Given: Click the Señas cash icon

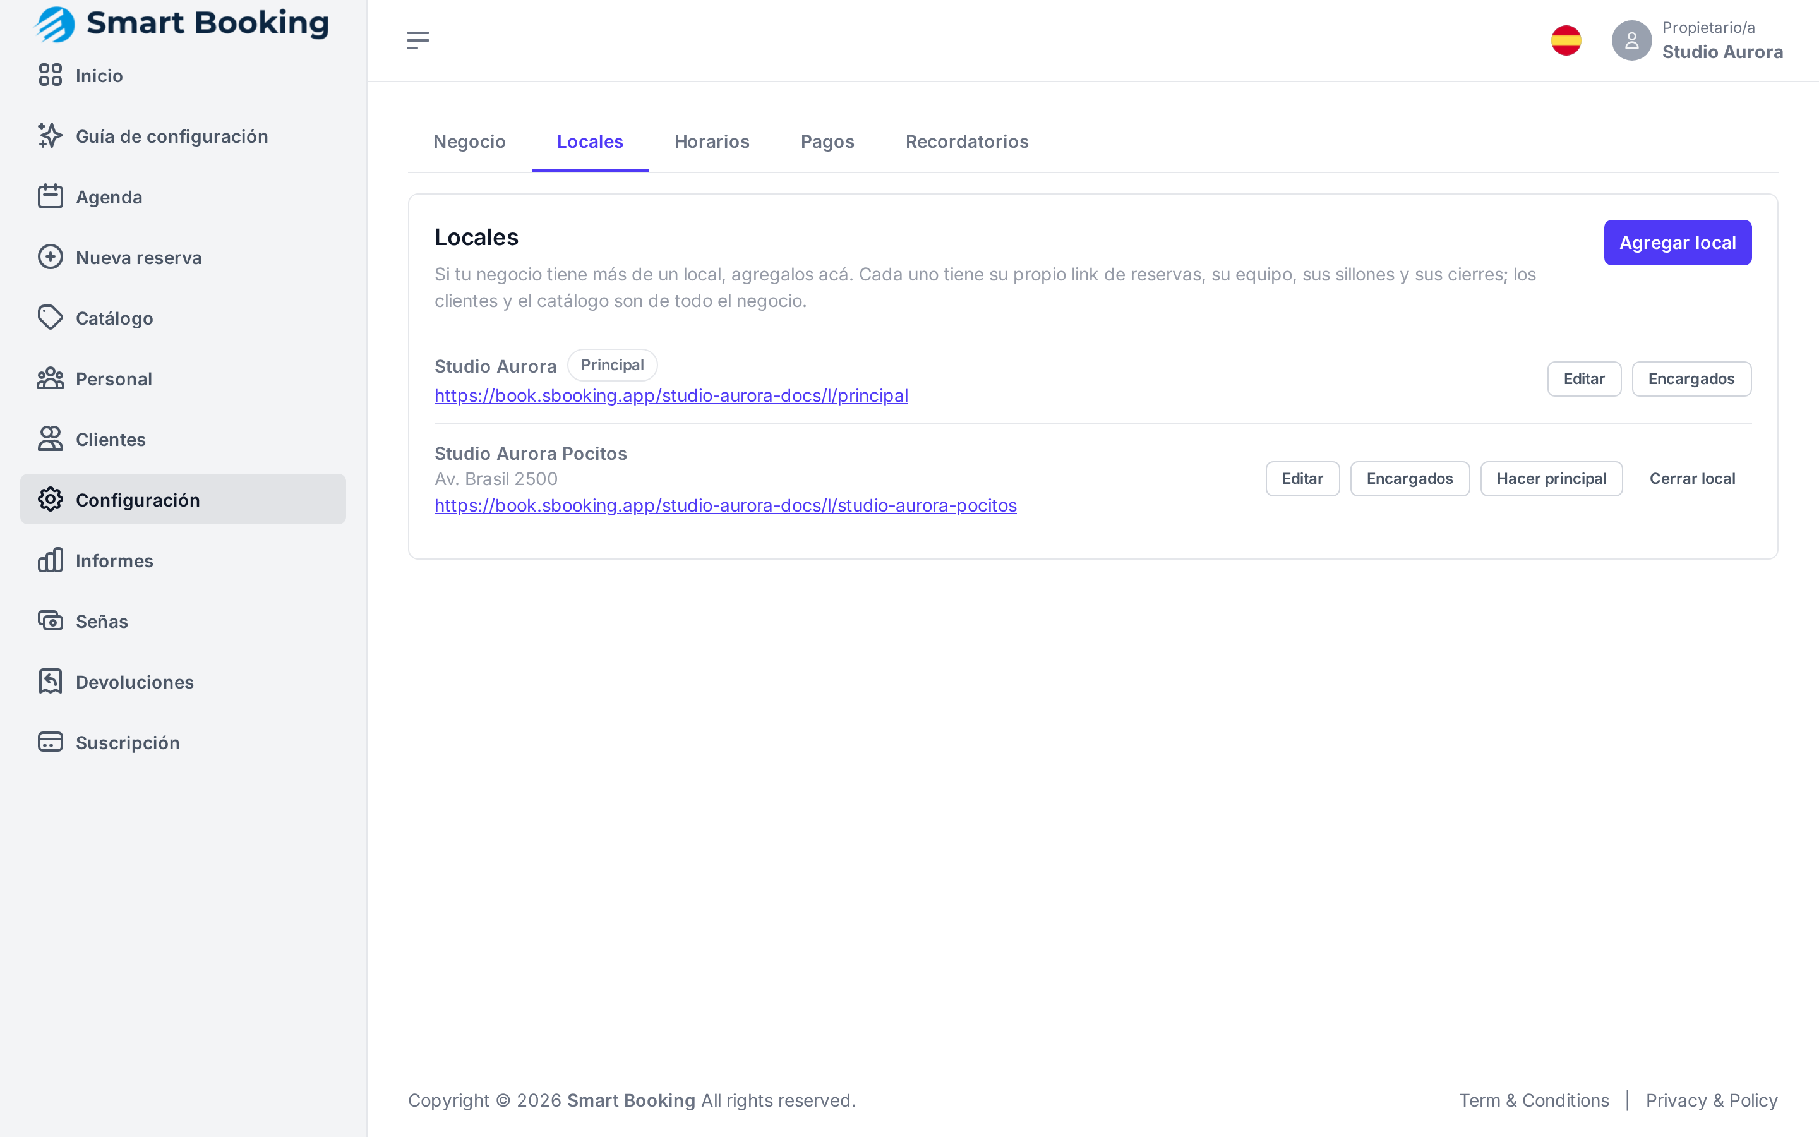Looking at the screenshot, I should point(51,621).
